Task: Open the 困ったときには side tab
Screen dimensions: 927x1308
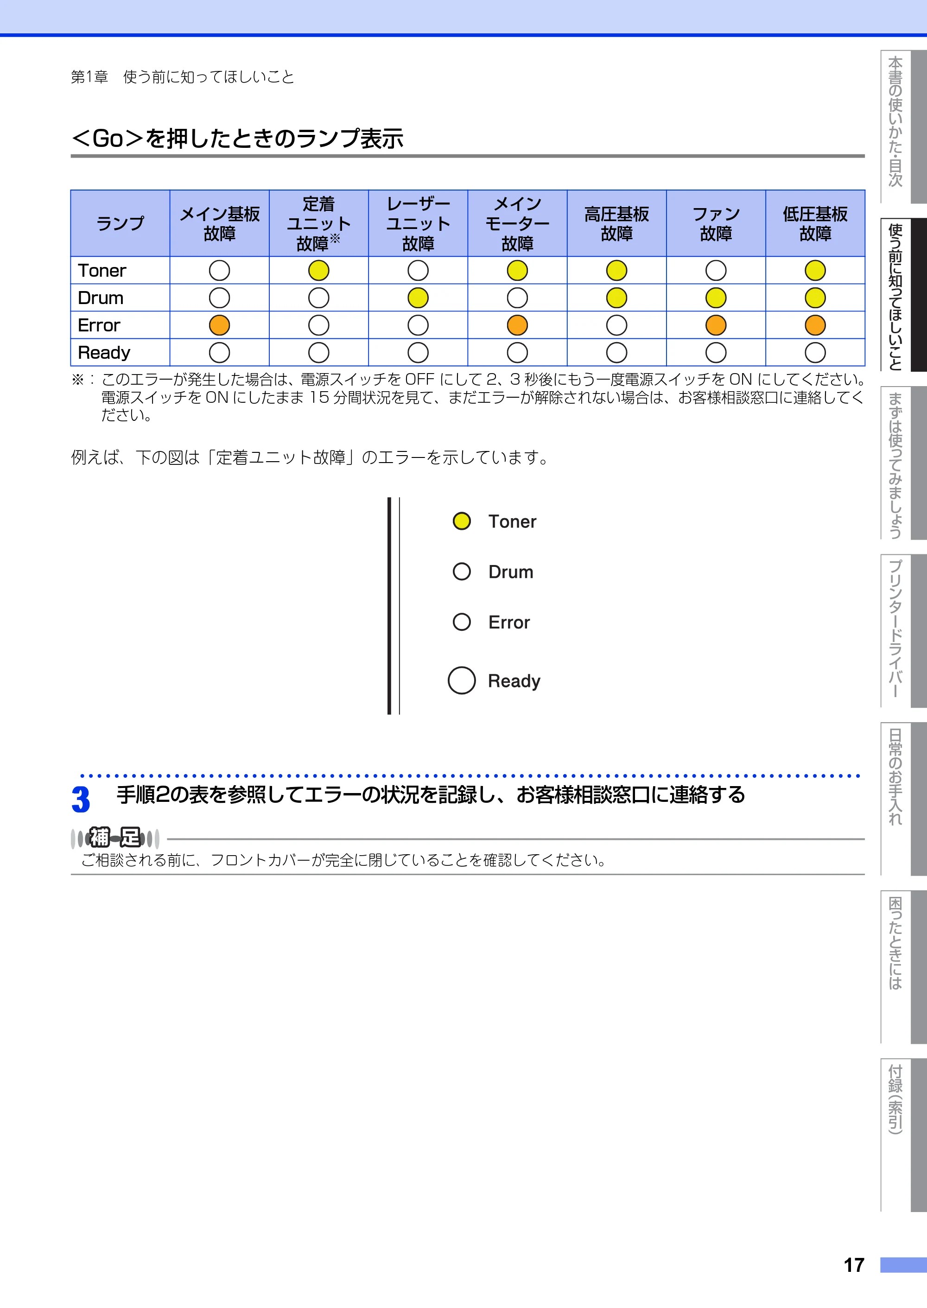Action: (x=904, y=967)
